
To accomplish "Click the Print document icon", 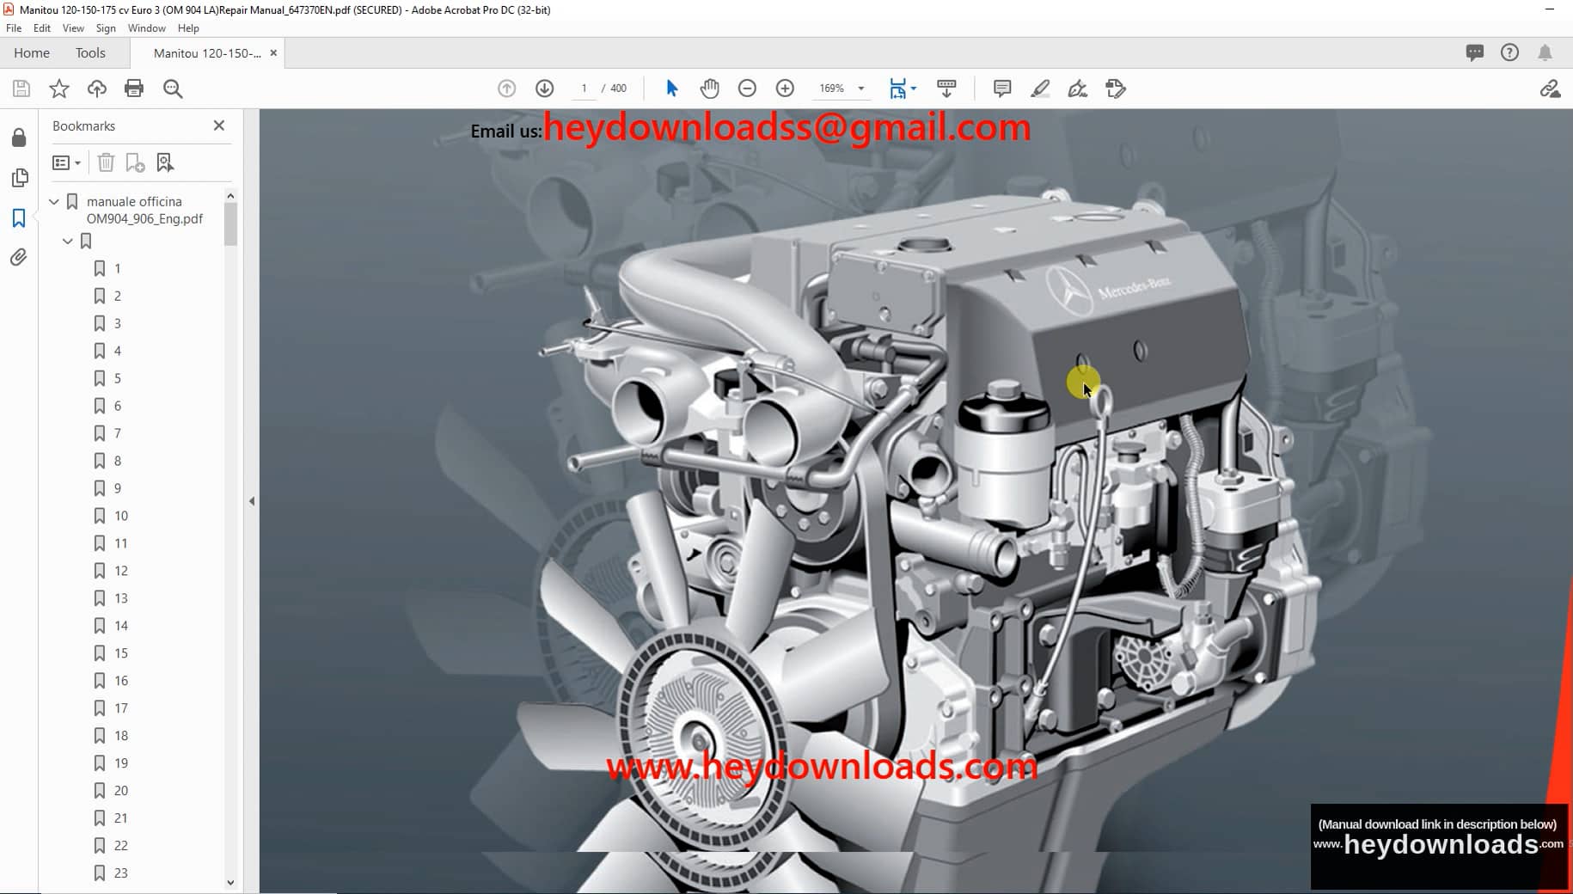I will click(134, 88).
